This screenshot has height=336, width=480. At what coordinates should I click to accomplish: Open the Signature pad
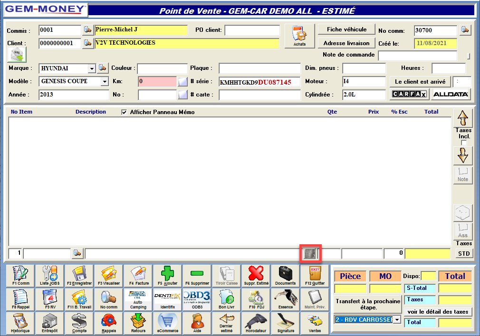(x=285, y=323)
